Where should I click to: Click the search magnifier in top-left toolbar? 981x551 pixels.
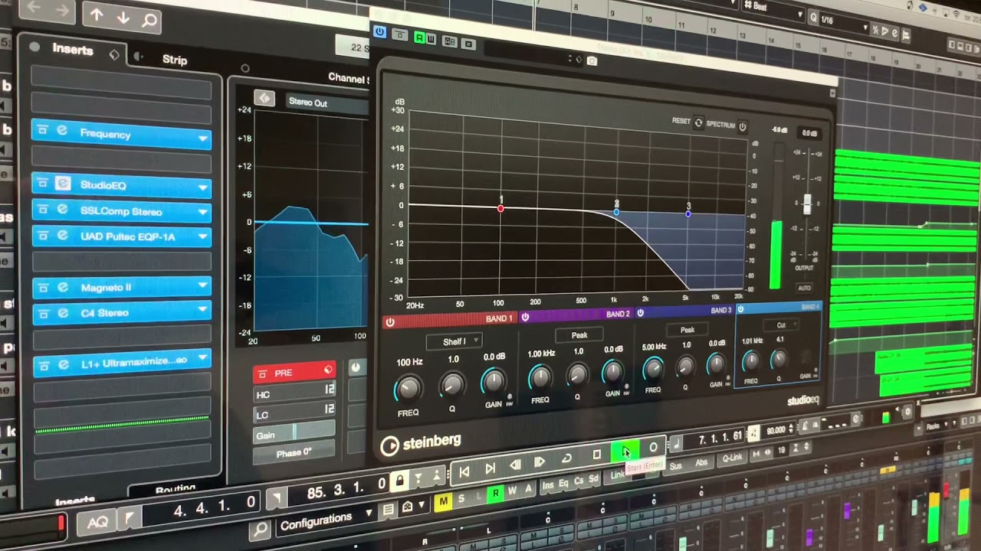click(149, 21)
